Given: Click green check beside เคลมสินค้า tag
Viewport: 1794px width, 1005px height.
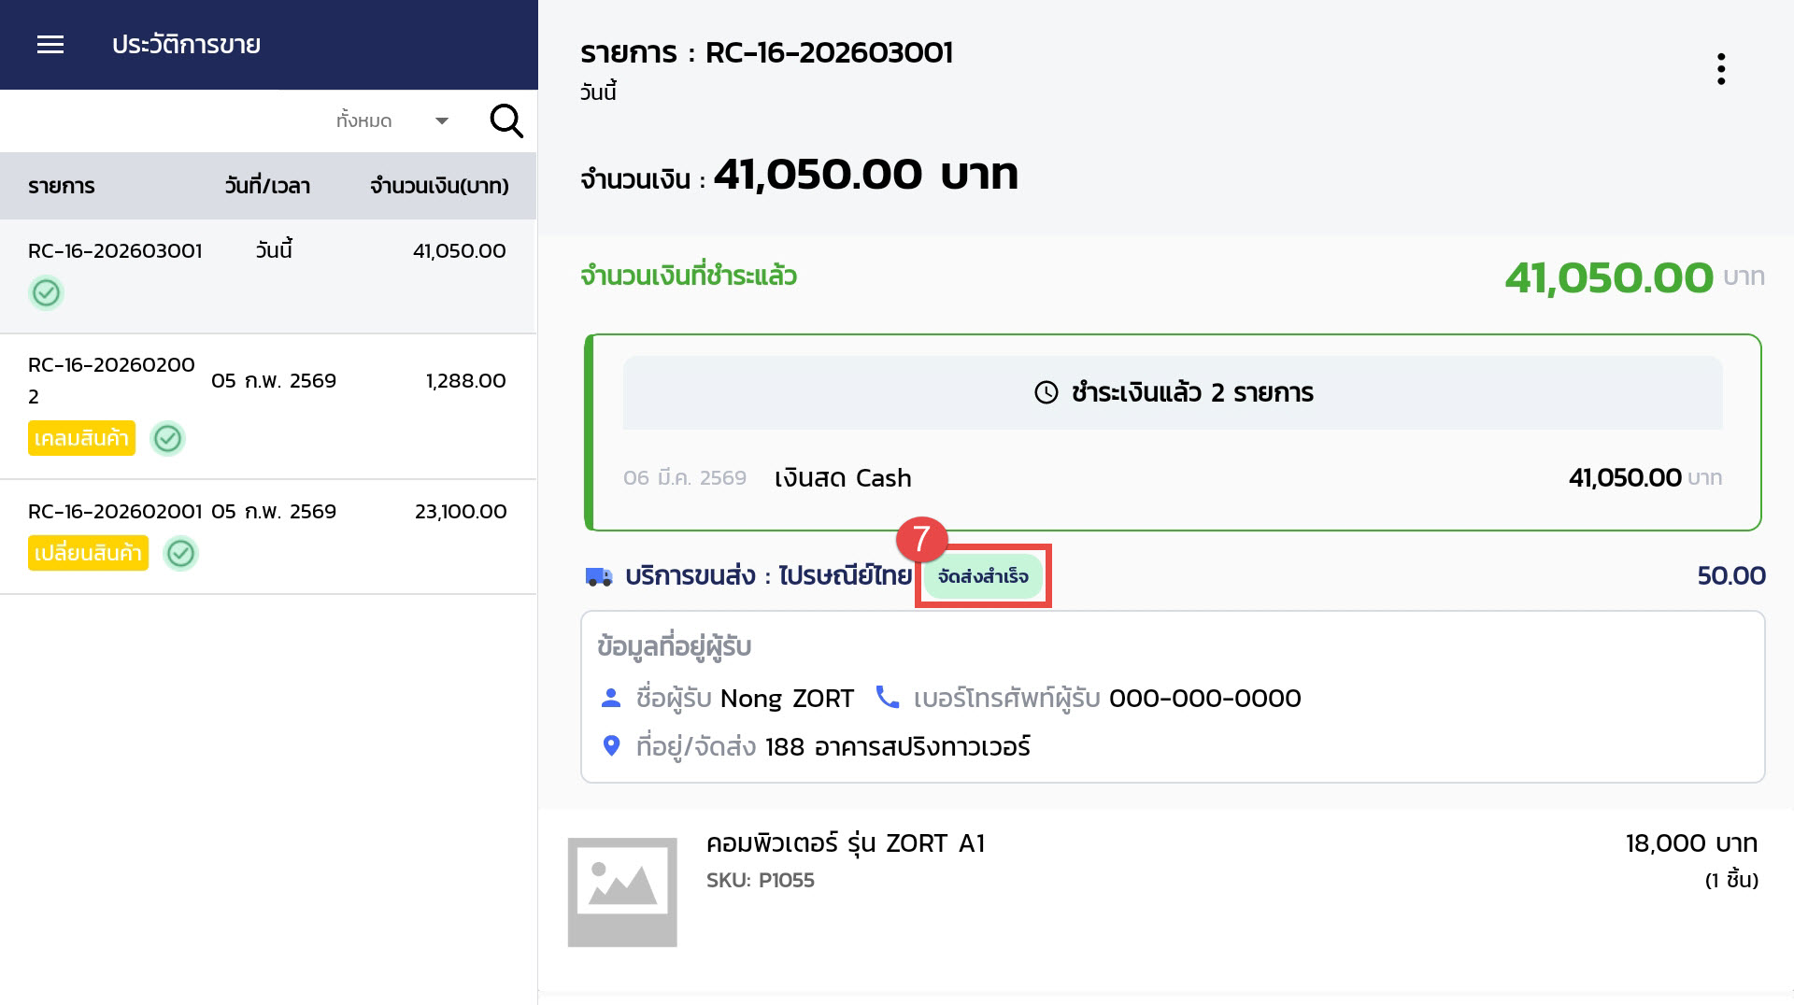Looking at the screenshot, I should pos(168,438).
